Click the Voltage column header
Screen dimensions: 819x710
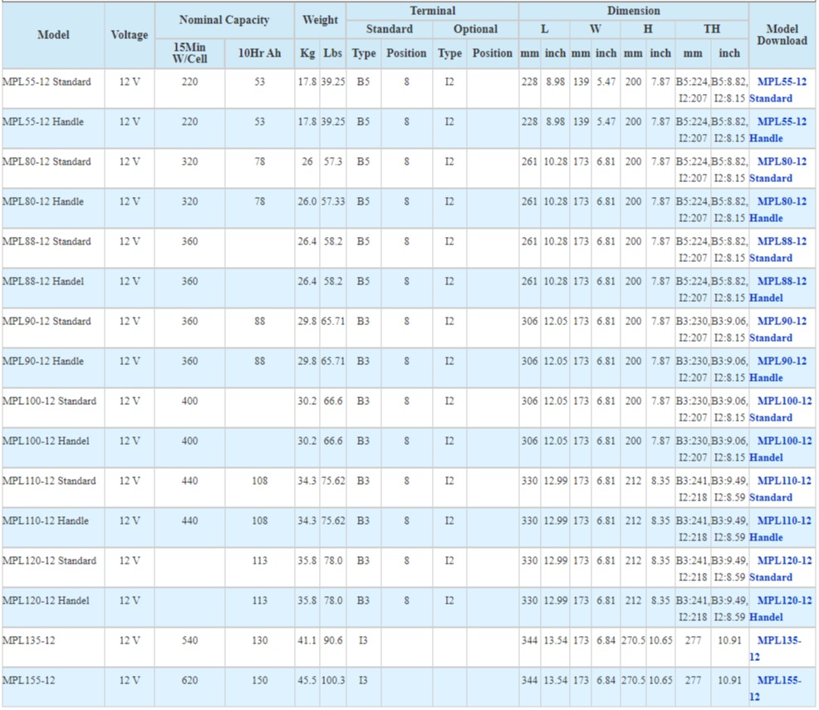(x=130, y=35)
